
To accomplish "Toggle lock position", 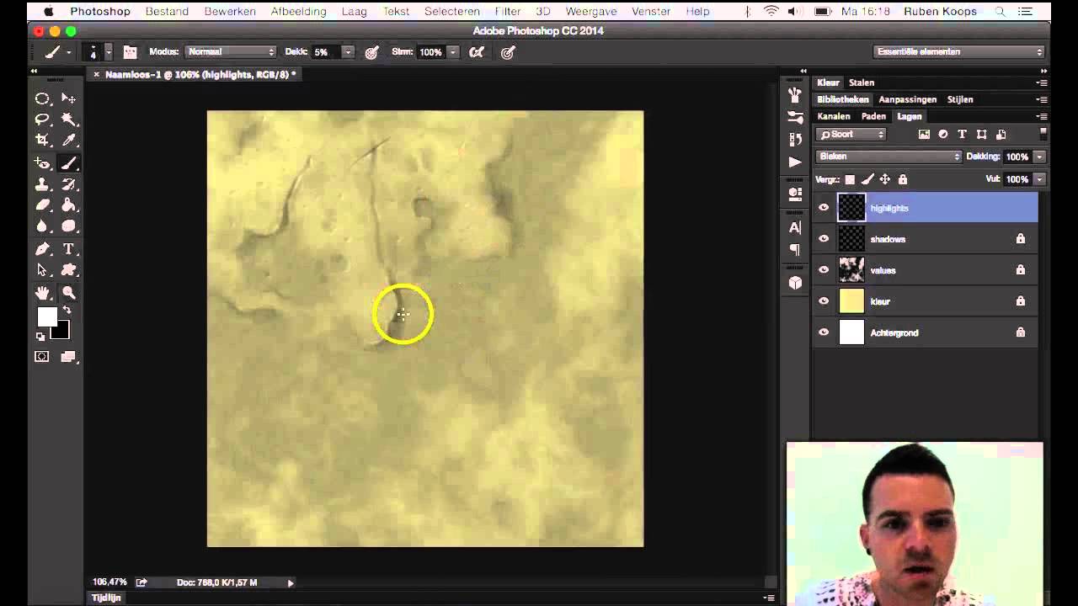I will click(x=885, y=179).
